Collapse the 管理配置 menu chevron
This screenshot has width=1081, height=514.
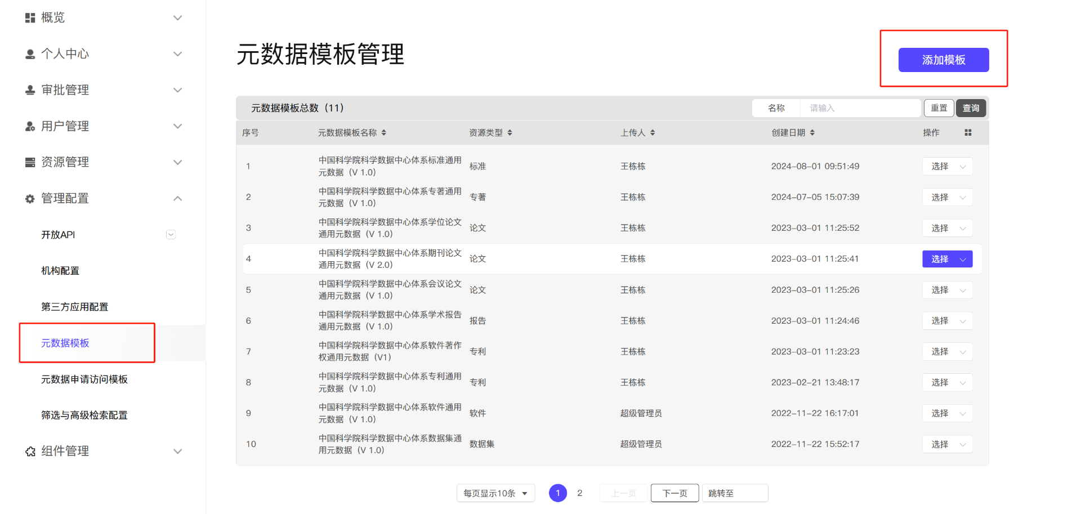coord(178,198)
